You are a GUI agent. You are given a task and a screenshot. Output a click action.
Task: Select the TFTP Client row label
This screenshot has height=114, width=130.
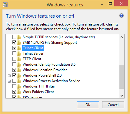(x=32, y=59)
